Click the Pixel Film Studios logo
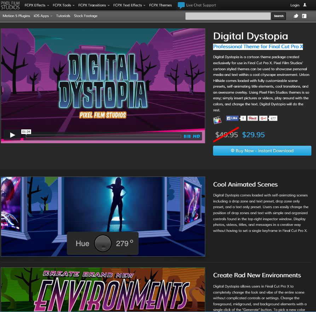The width and height of the screenshot is (316, 312). 10,5
